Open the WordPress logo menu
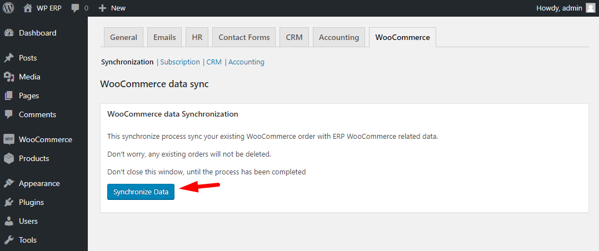This screenshot has height=251, width=599. point(8,8)
